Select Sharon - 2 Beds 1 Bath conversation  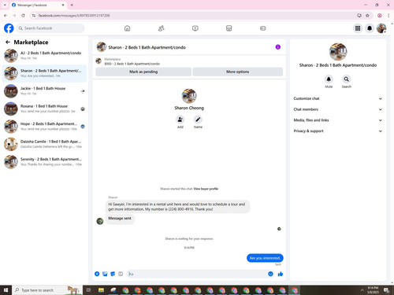point(44,73)
